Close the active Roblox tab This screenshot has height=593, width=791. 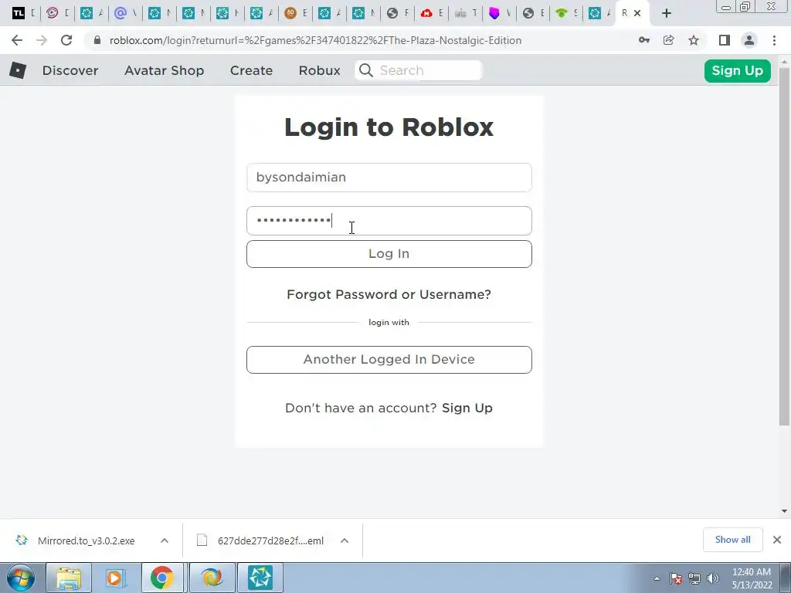(637, 14)
